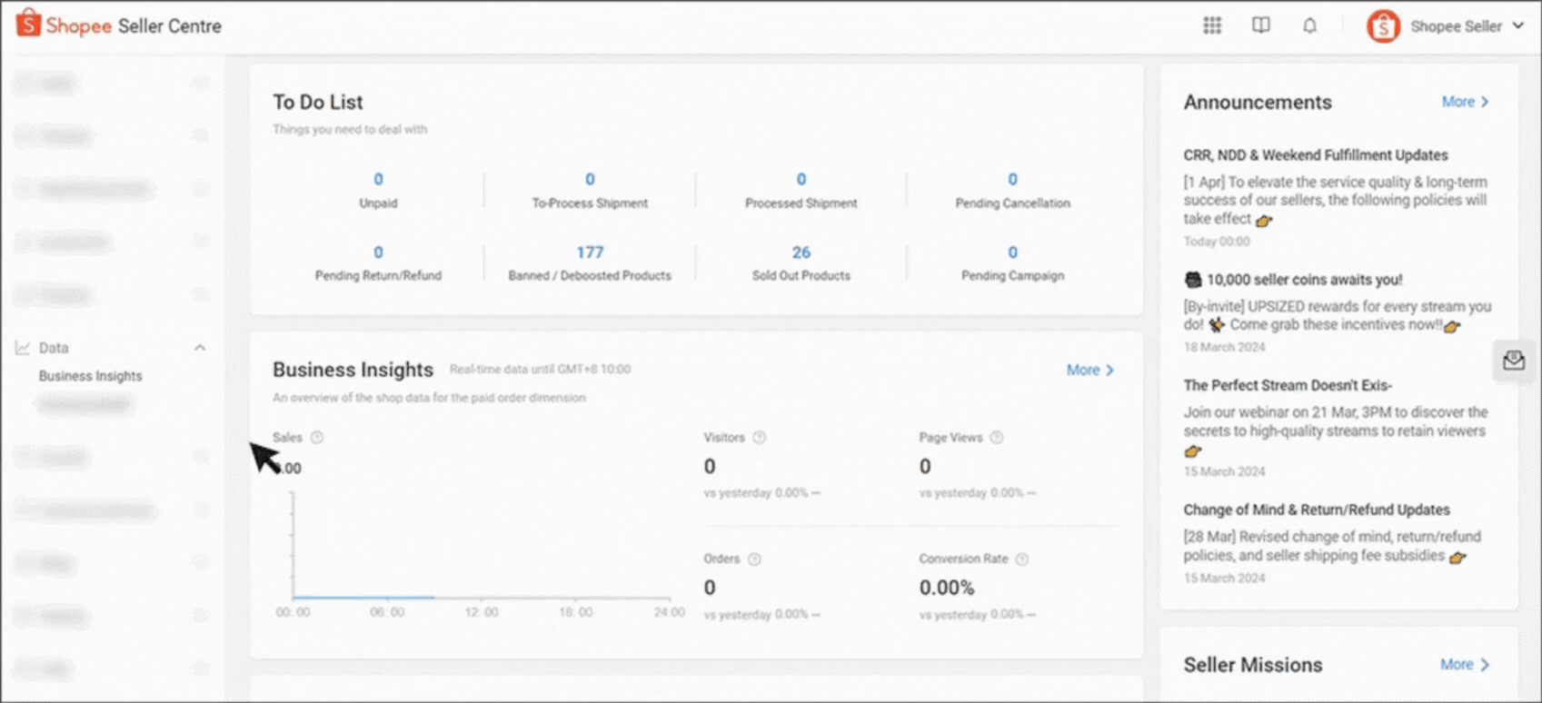Click the Seller Missions heading

[1253, 665]
